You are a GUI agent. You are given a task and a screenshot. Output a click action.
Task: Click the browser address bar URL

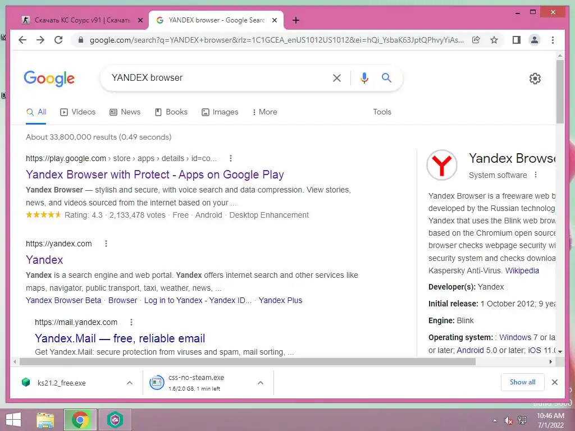click(277, 40)
